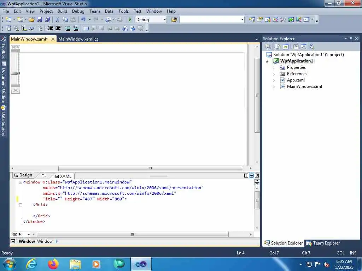Open the Find combo box dropdown
Image resolution: width=362 pixels, height=271 pixels.
243,20
